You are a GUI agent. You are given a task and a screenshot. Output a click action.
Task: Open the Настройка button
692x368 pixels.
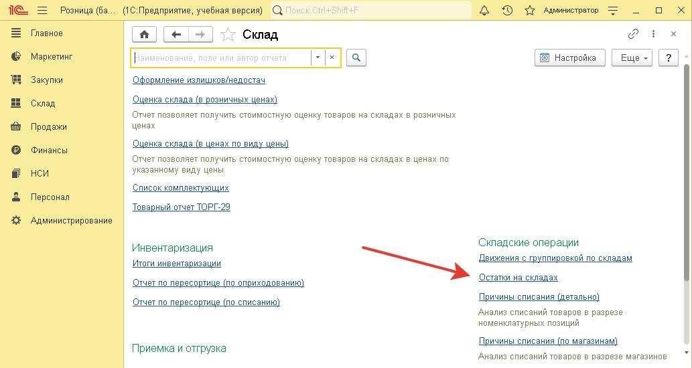point(570,58)
